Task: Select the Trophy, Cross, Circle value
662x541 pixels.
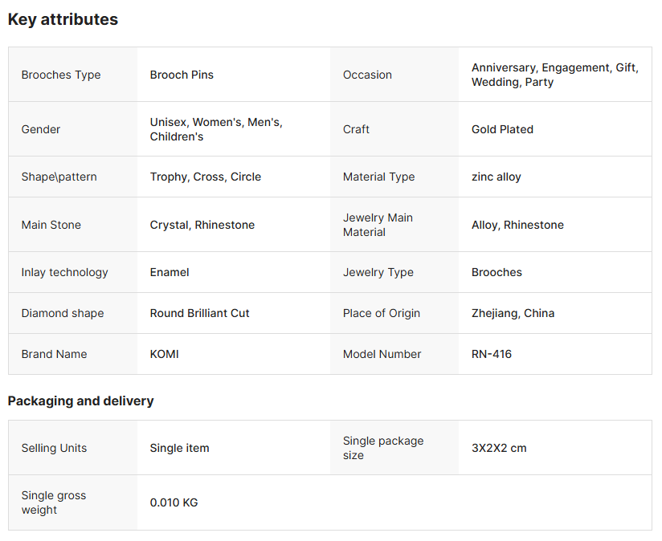Action: tap(205, 177)
